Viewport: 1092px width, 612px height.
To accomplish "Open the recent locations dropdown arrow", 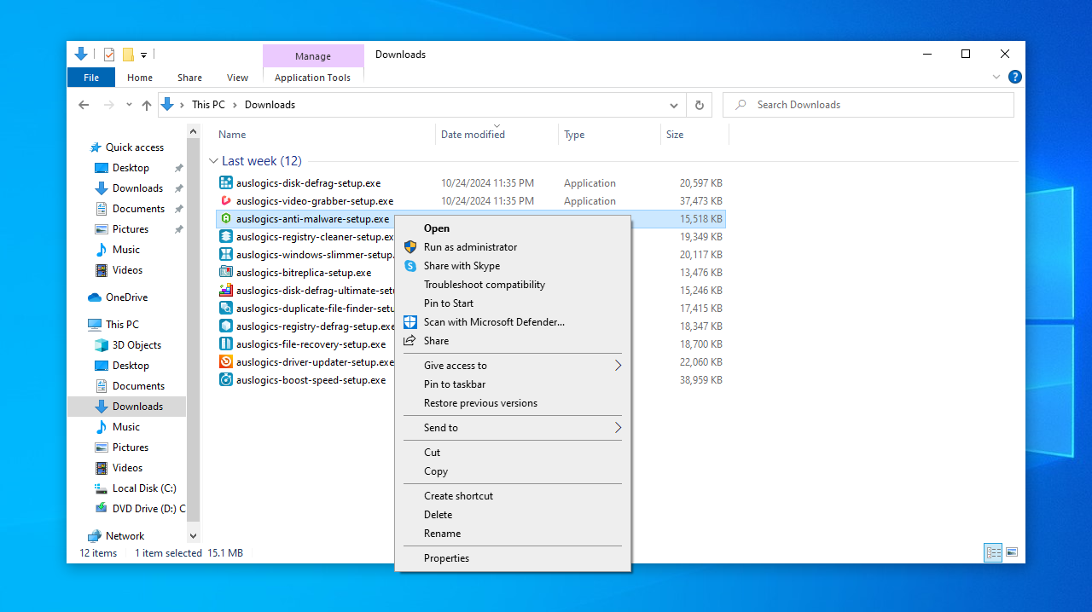I will (x=129, y=105).
